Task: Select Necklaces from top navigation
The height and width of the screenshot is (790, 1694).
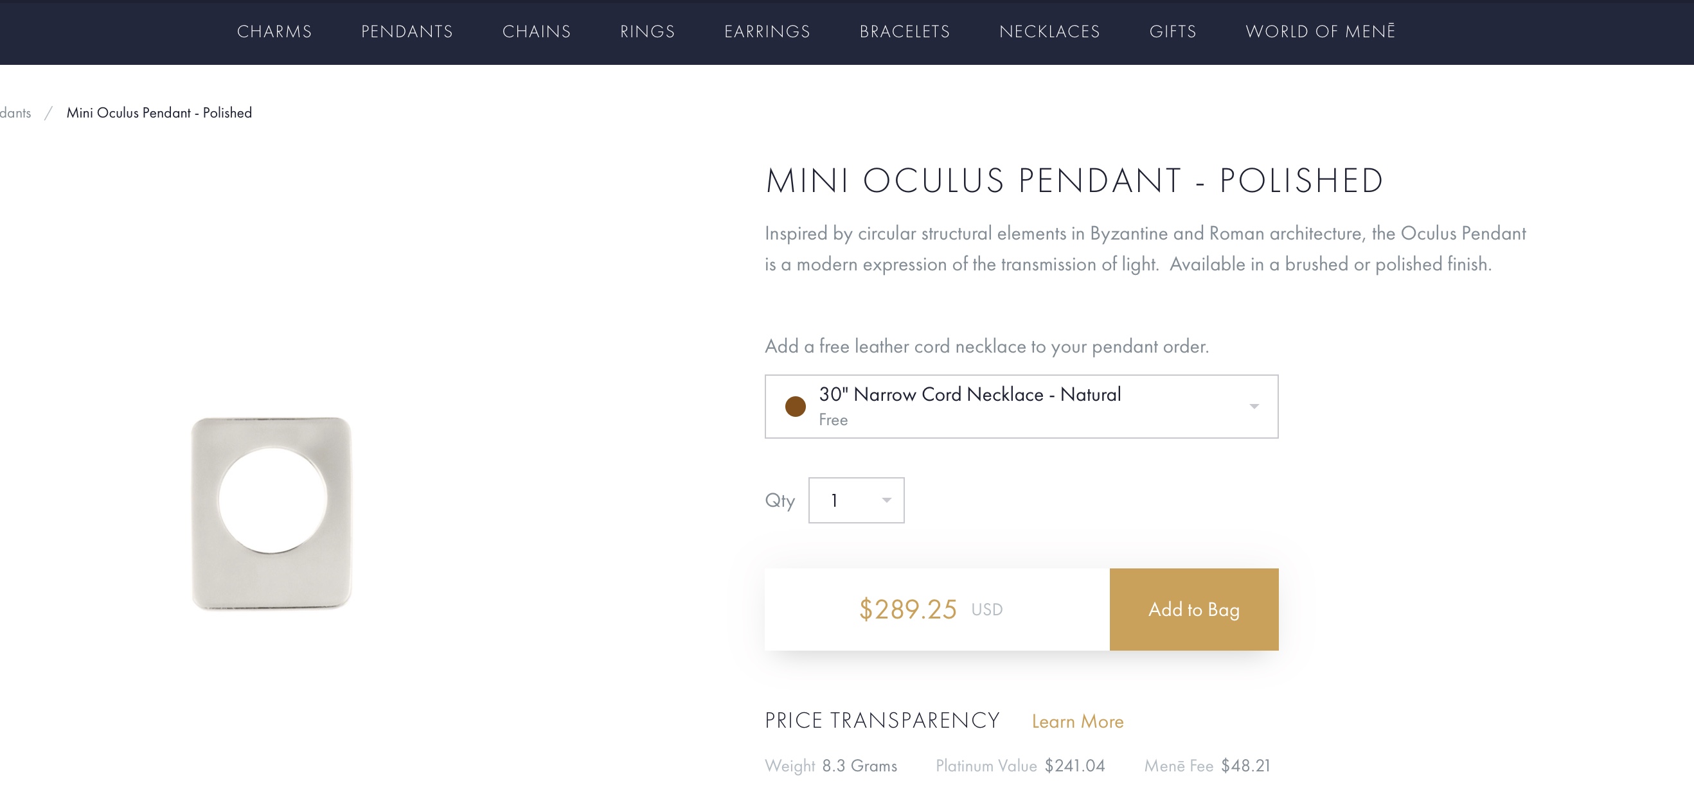Action: 1049,31
